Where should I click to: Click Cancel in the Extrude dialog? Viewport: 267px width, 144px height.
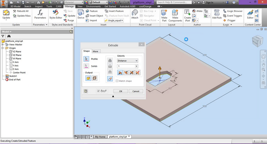tap(136, 91)
